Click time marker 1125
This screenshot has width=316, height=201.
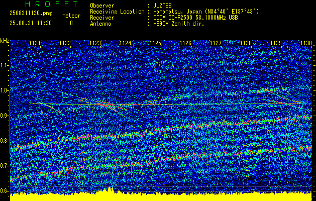156,43
